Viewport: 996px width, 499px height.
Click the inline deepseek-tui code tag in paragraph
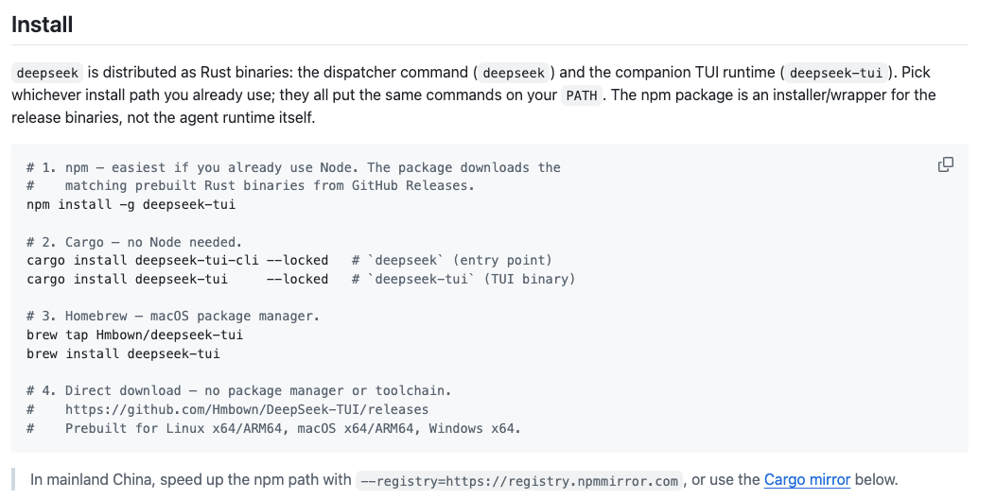point(835,73)
